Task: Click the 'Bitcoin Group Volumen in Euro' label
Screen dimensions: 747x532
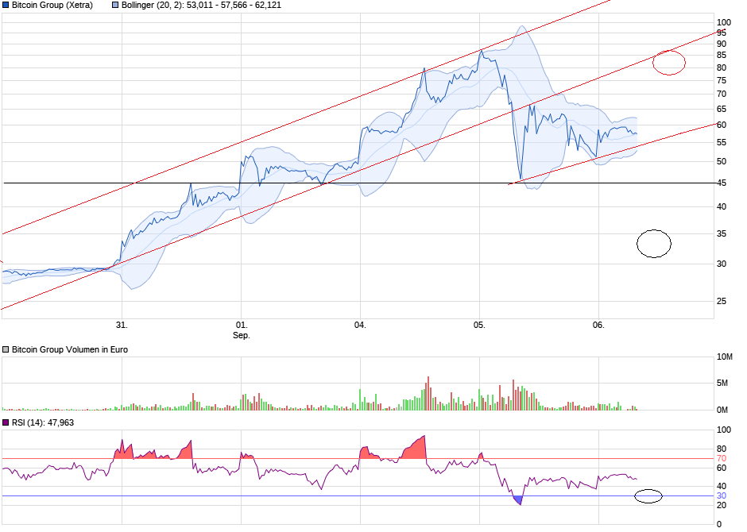Action: tap(70, 349)
